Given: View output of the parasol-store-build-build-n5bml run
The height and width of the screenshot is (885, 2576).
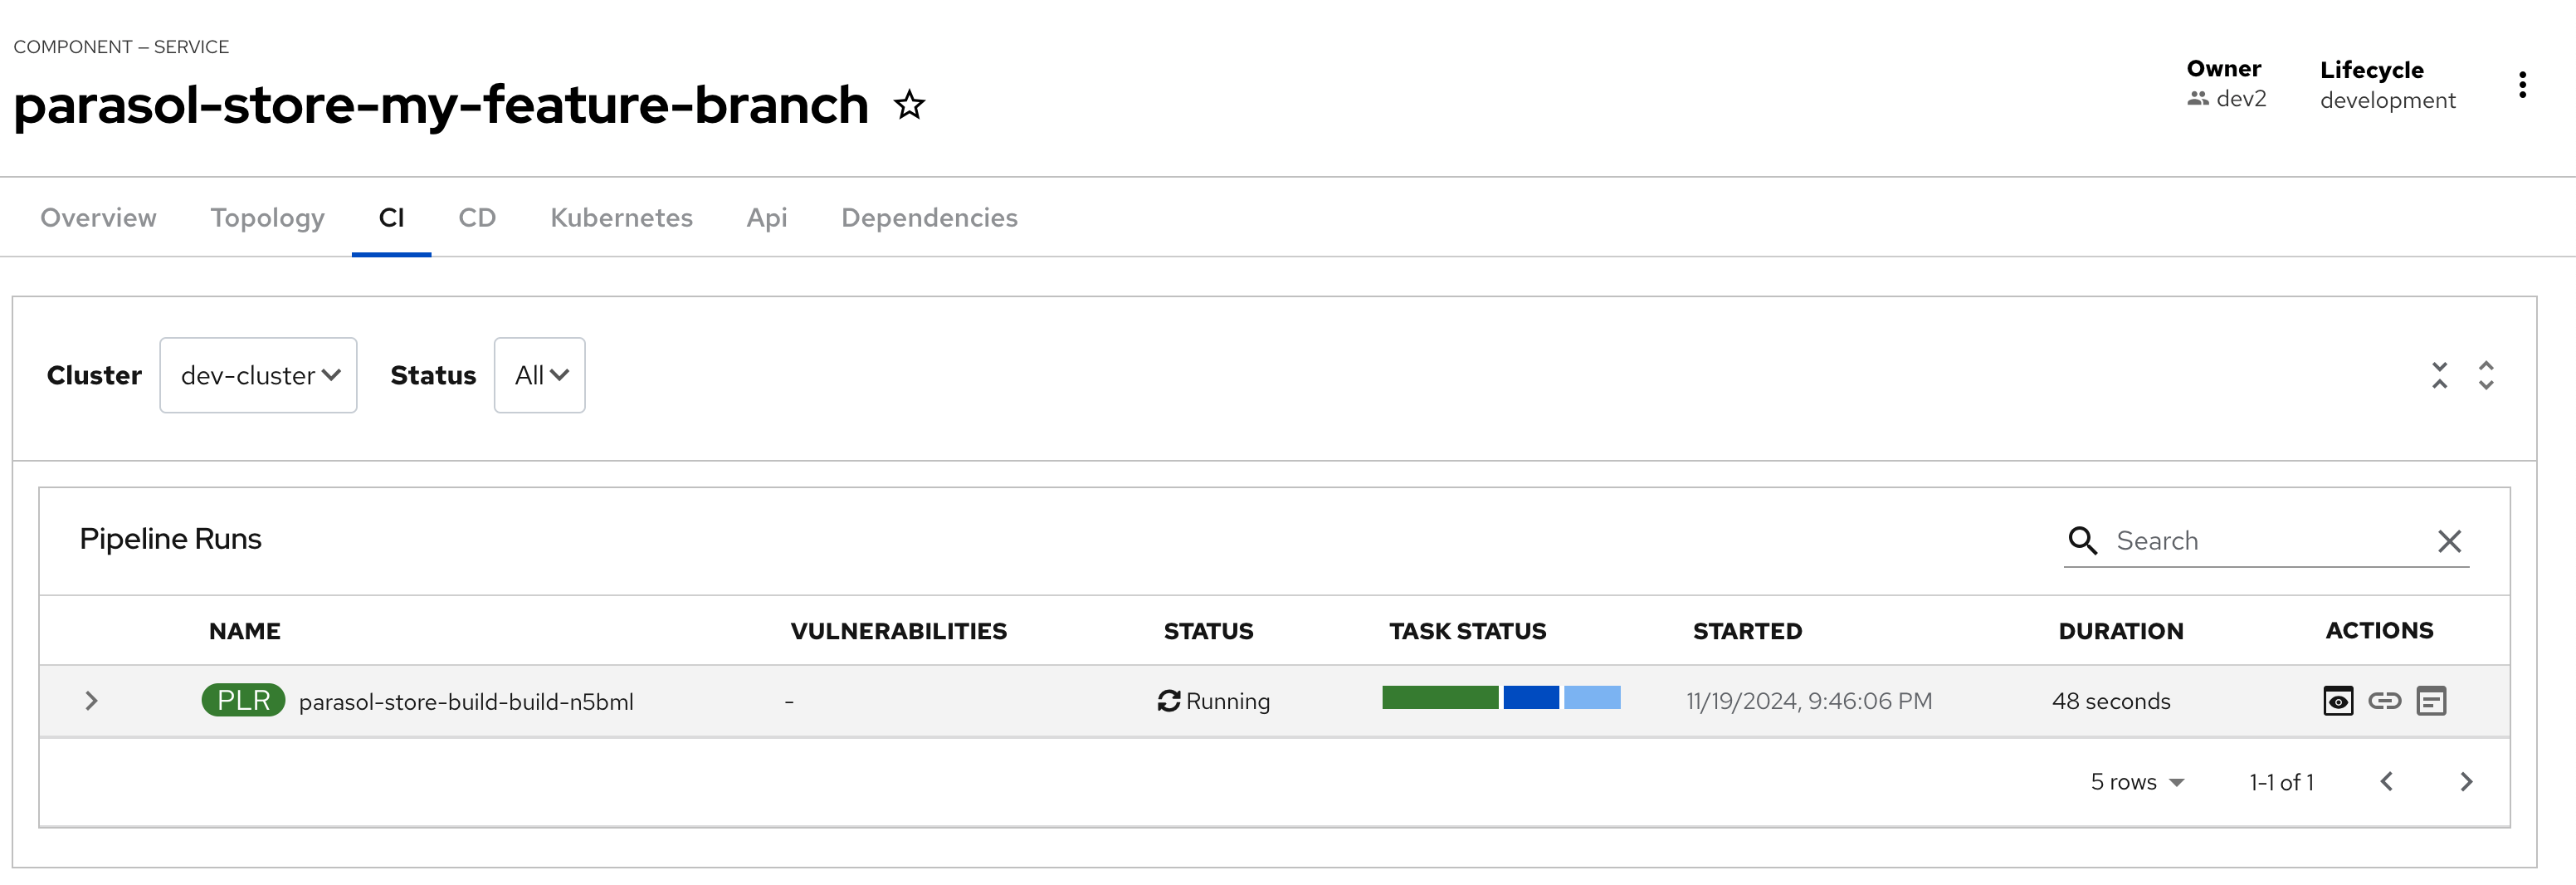Looking at the screenshot, I should [2338, 701].
